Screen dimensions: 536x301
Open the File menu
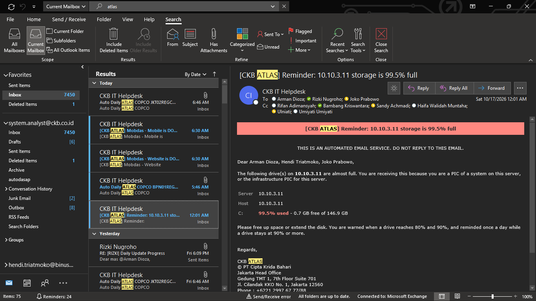pos(10,19)
